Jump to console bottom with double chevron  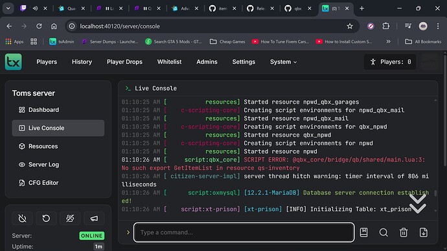coord(418,204)
